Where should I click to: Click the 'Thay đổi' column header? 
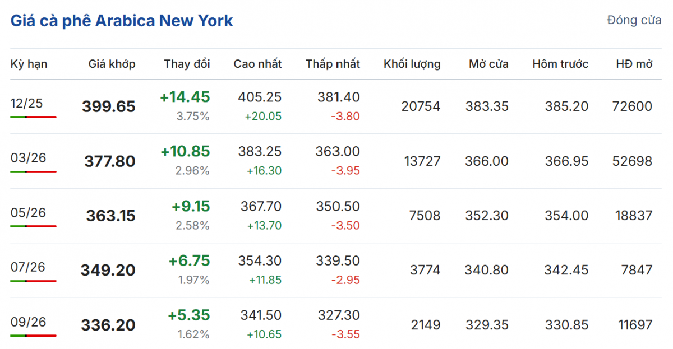(187, 64)
